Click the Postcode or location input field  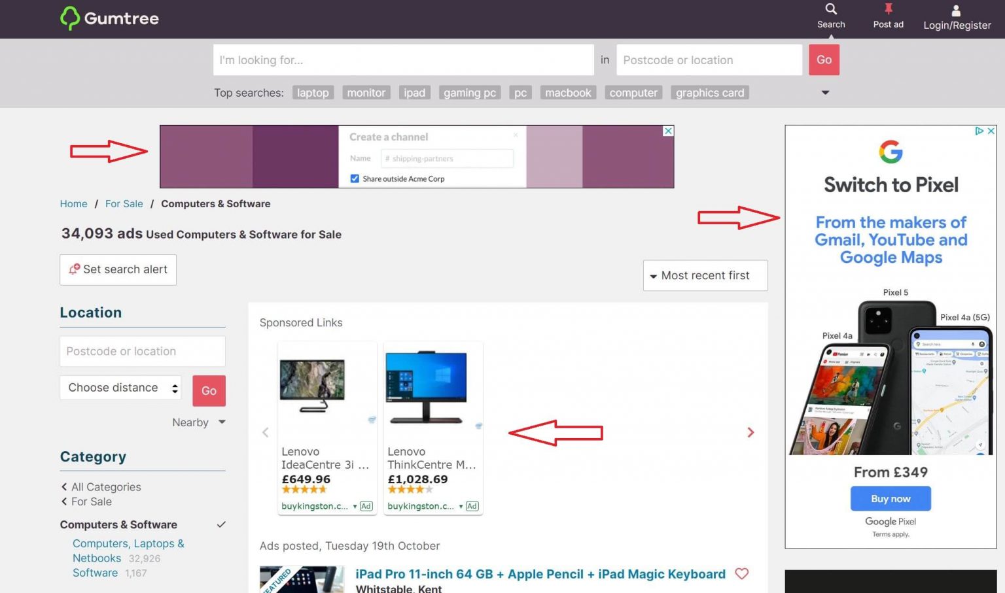pos(709,59)
